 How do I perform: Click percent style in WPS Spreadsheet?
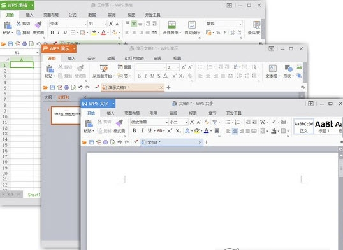[x=218, y=32]
